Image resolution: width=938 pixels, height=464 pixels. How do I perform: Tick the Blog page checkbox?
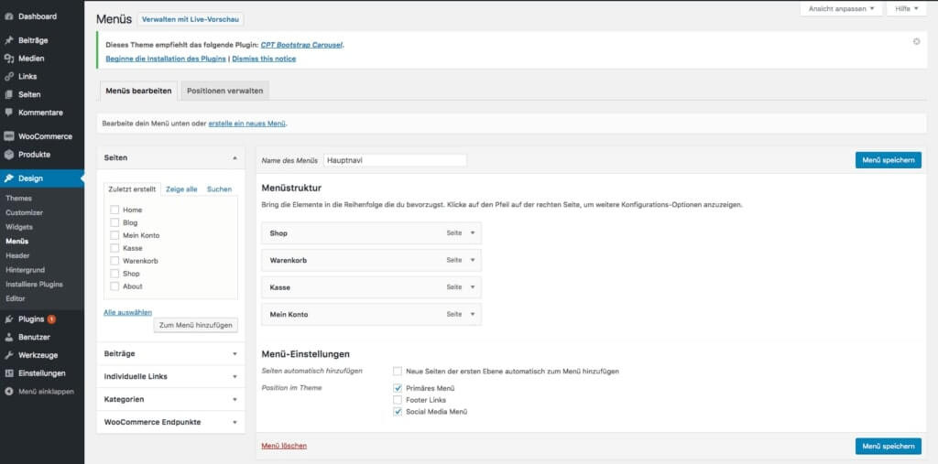point(115,222)
